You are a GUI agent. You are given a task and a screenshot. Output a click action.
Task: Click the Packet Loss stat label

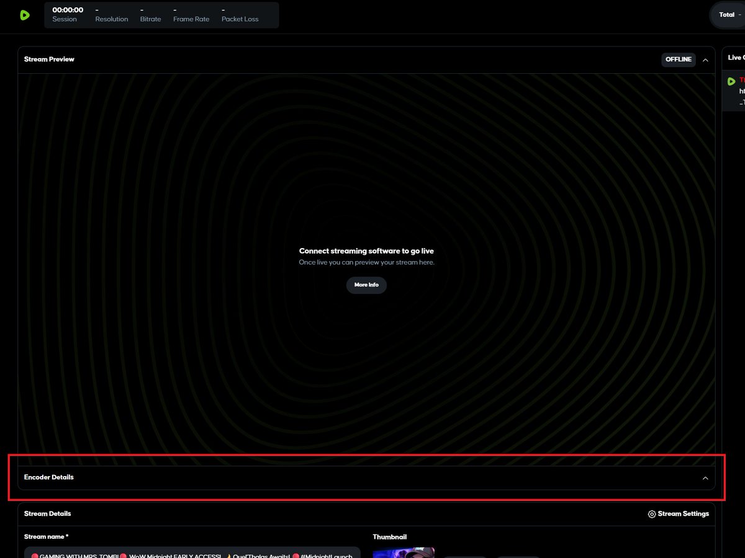coord(240,19)
